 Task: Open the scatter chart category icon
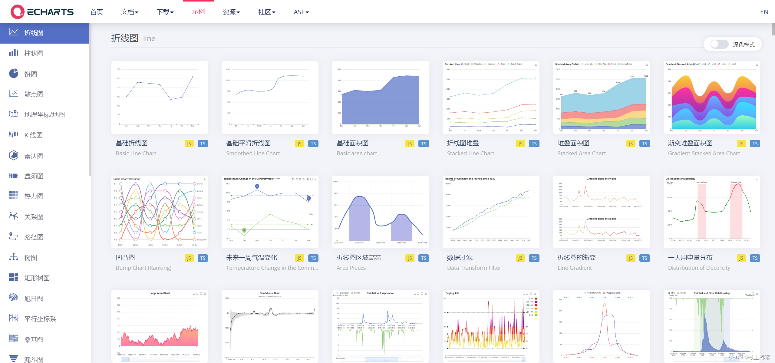[13, 94]
